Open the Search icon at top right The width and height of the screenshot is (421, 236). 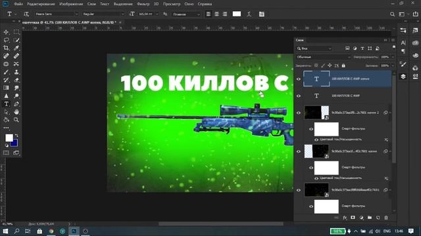[392, 14]
